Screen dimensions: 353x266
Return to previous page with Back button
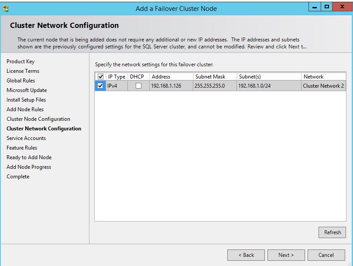tap(246, 255)
